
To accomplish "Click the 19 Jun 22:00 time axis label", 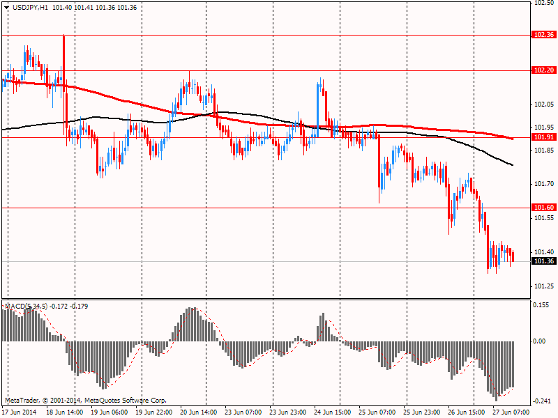I will pos(153,412).
